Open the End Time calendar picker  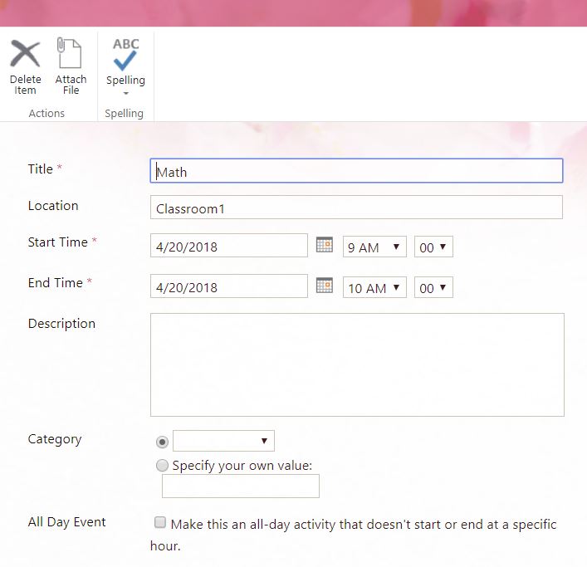(324, 286)
